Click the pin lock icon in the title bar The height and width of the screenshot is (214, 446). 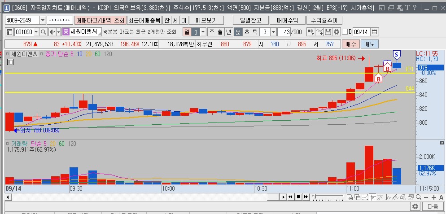pyautogui.click(x=400, y=8)
